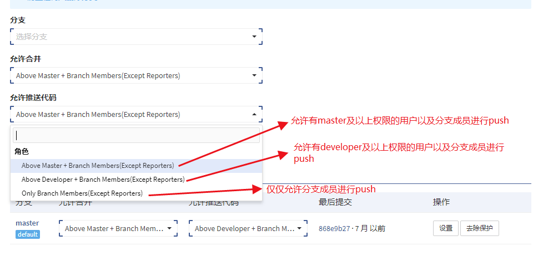Open the 允许合并 field showing Above Master
This screenshot has width=533, height=256.
pyautogui.click(x=128, y=76)
